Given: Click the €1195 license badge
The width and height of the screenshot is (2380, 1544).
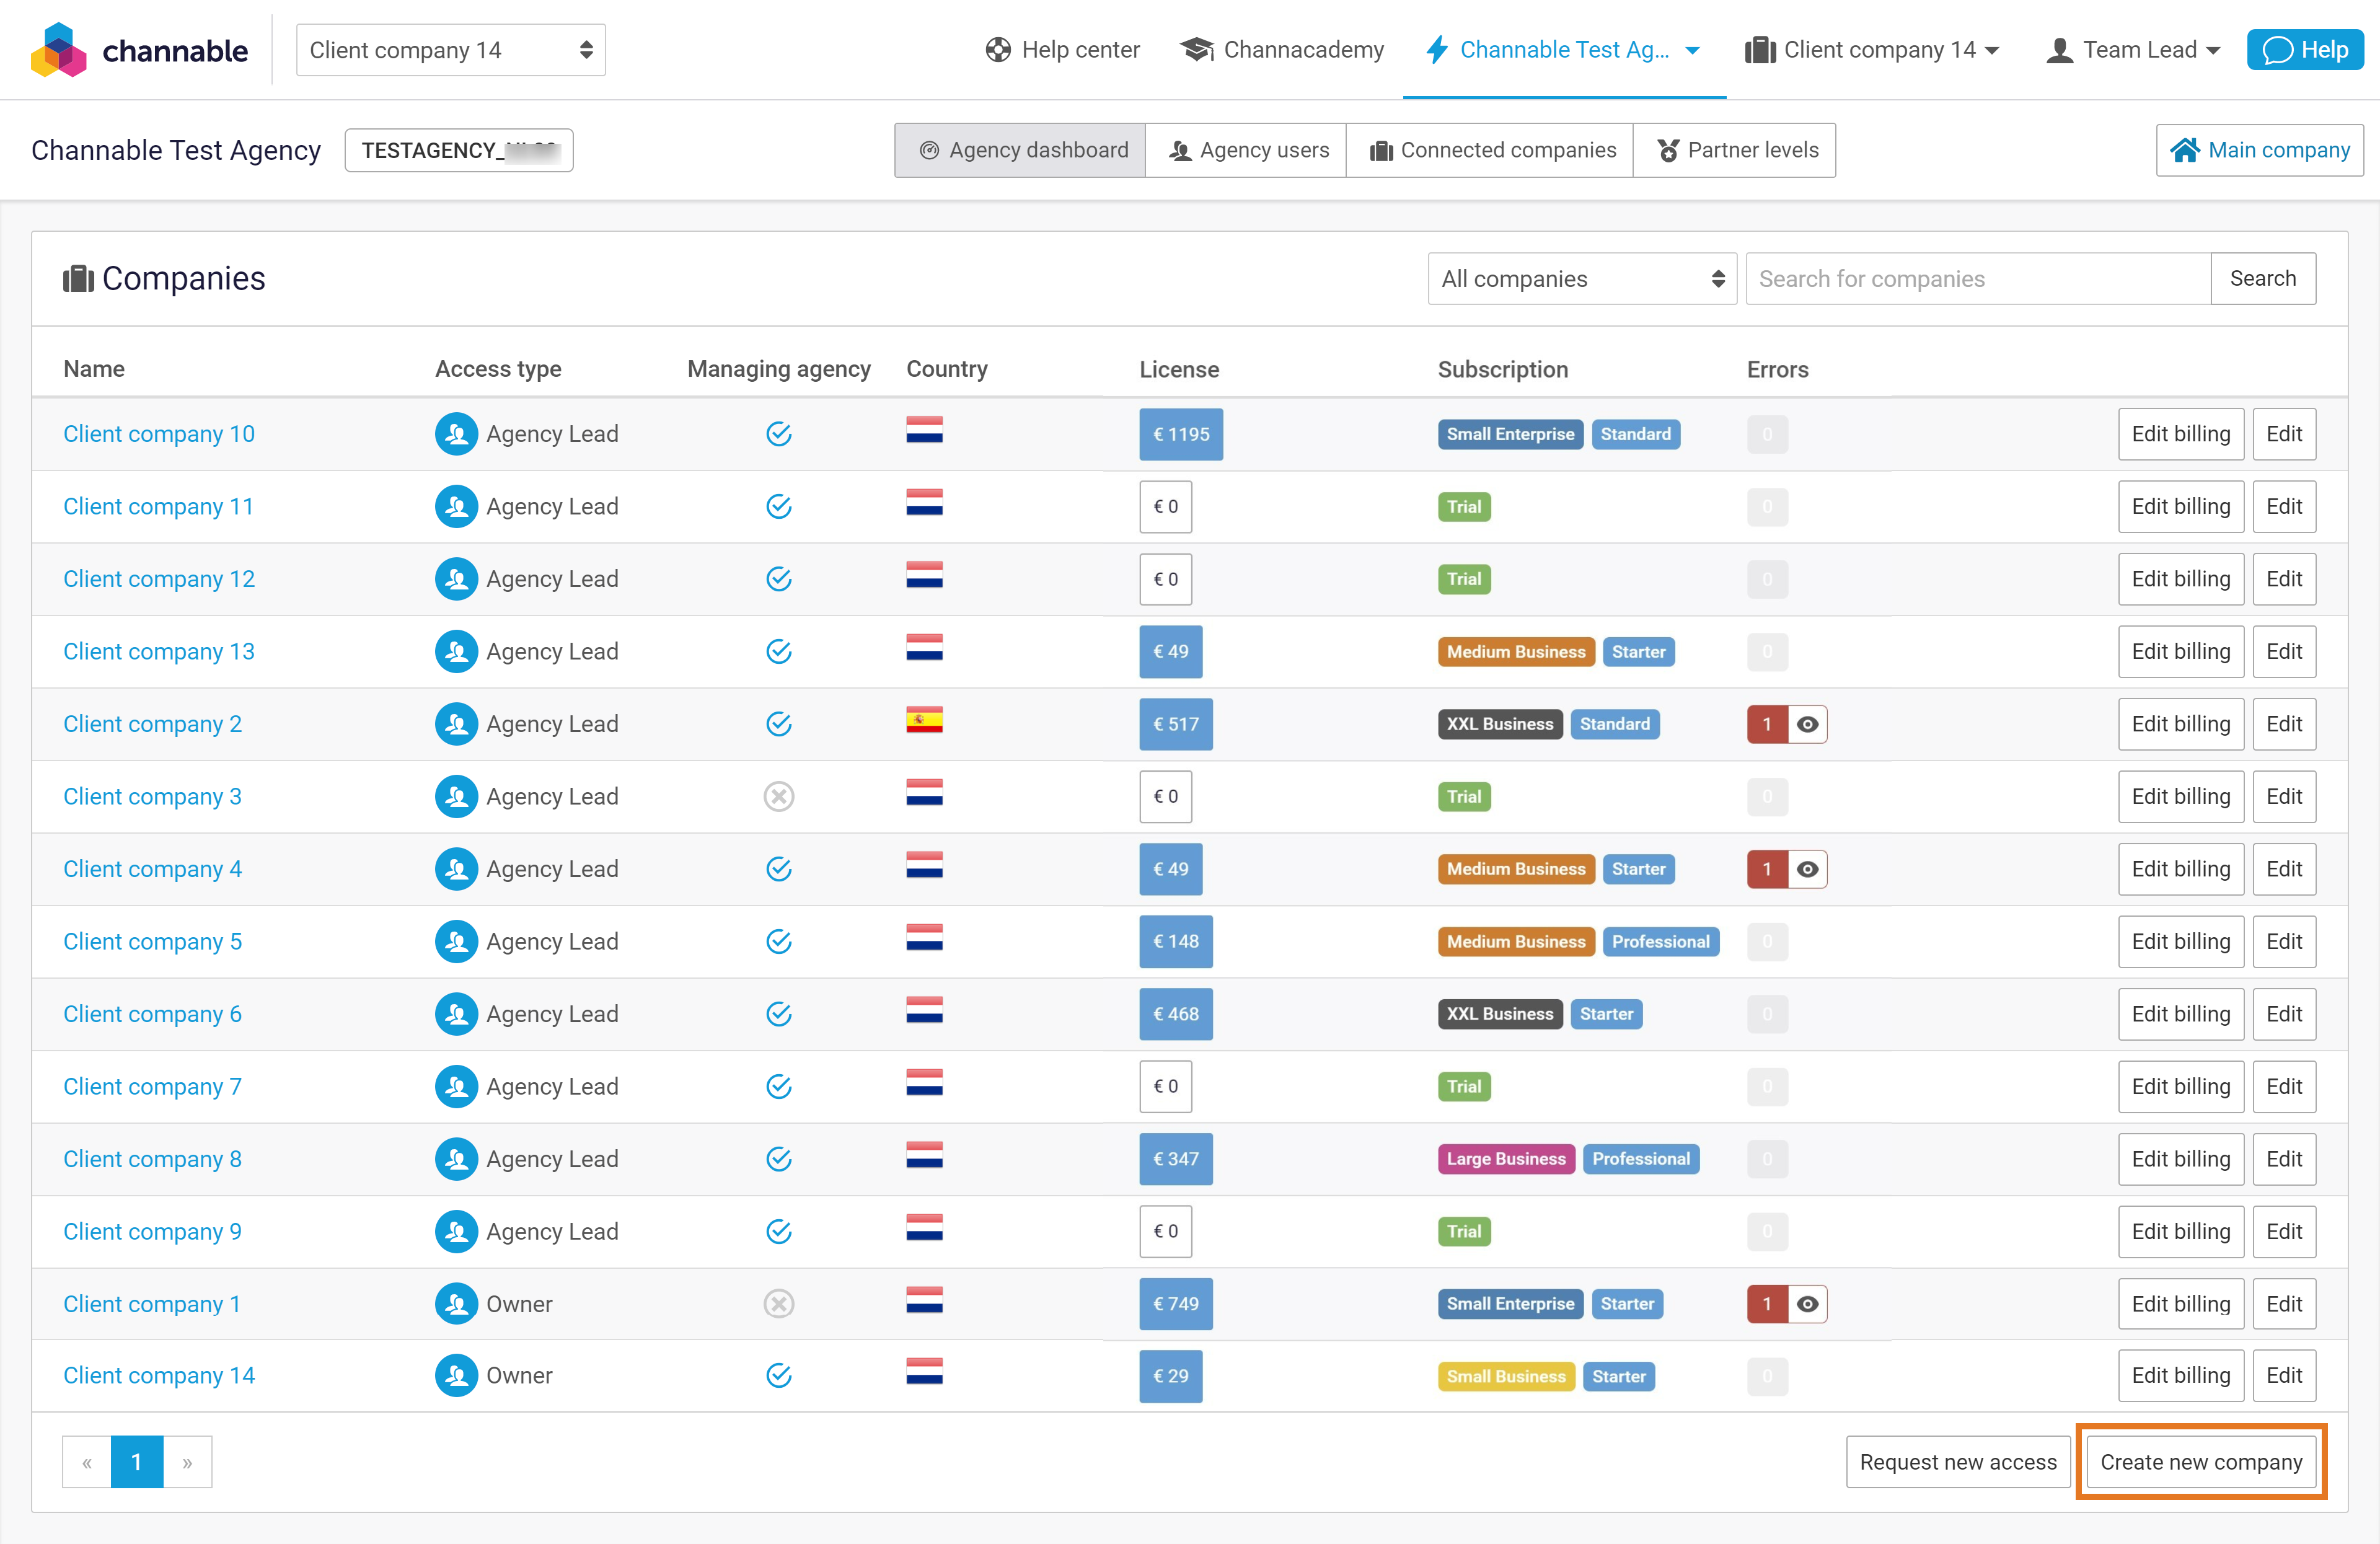Looking at the screenshot, I should [x=1181, y=434].
